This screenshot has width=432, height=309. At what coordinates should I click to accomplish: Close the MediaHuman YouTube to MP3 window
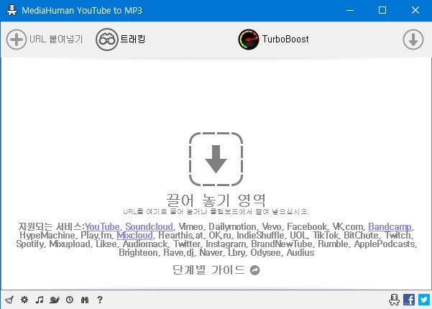point(415,11)
